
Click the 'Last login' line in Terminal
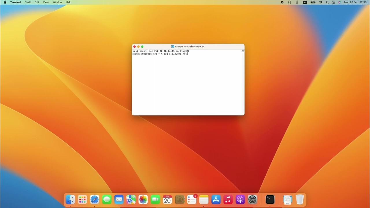click(161, 51)
